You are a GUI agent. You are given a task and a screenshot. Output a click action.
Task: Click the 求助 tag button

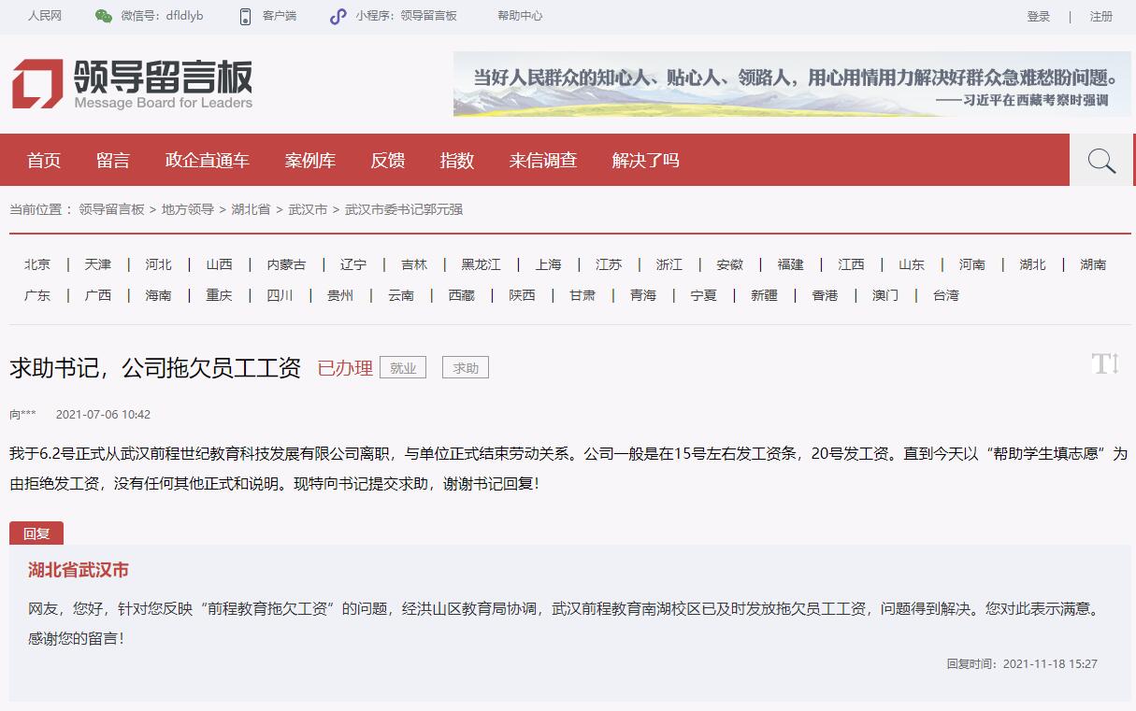coord(466,368)
